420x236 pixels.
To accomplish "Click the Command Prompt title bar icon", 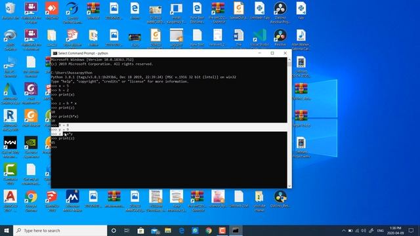I will 55,53.
